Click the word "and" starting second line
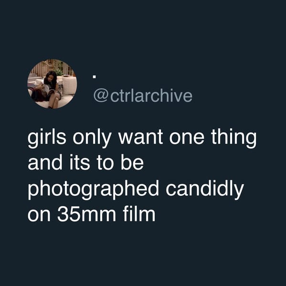The width and height of the screenshot is (286, 286). 45,163
